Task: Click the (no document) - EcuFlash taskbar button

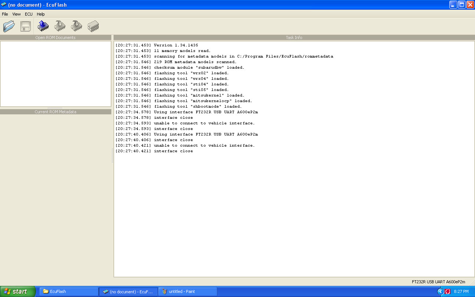Action: 128,291
